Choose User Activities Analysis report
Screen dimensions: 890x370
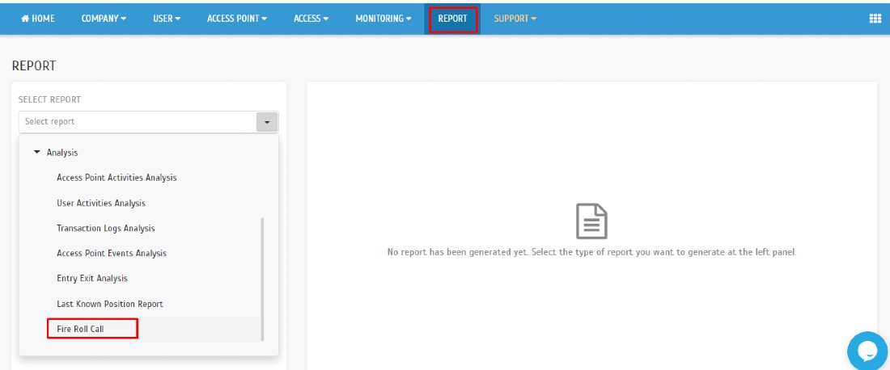[101, 203]
